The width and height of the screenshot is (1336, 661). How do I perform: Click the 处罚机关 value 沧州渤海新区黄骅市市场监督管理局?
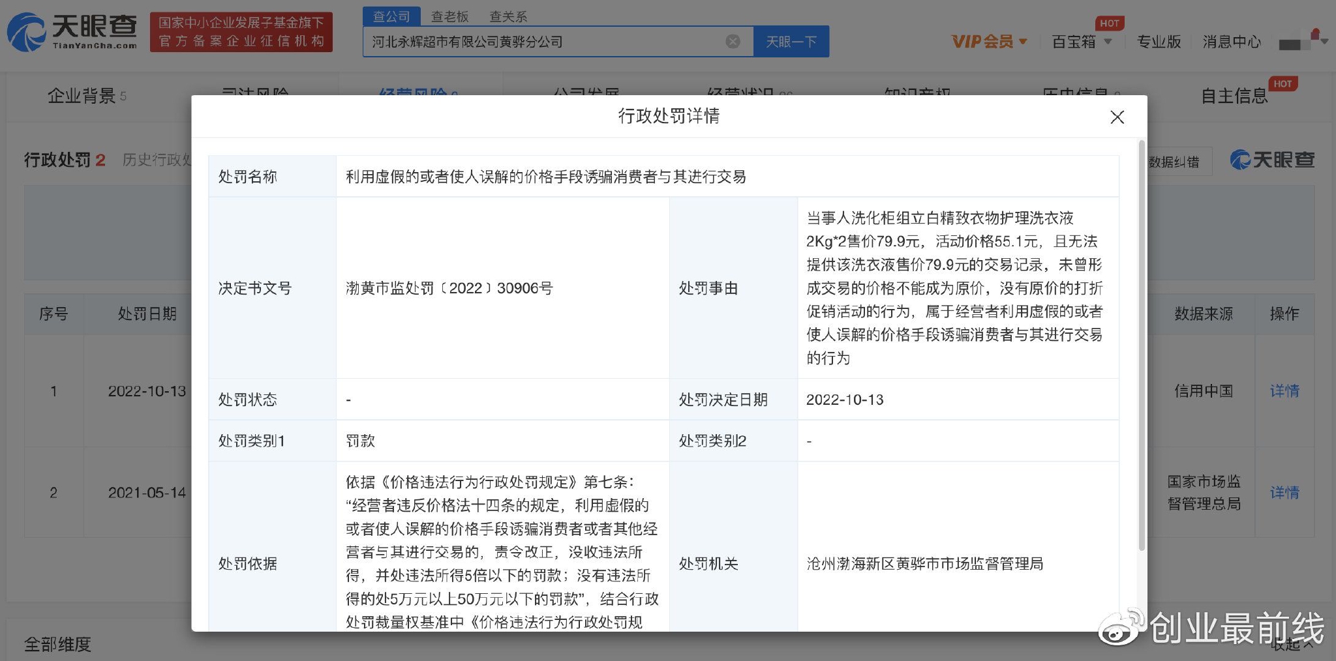(x=924, y=564)
